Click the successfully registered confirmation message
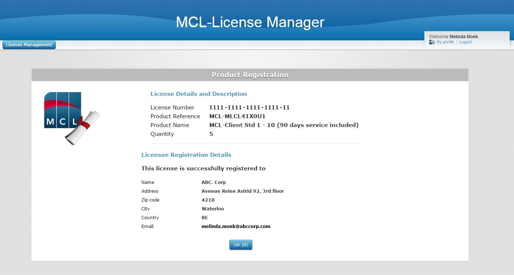This screenshot has width=514, height=275. [203, 169]
